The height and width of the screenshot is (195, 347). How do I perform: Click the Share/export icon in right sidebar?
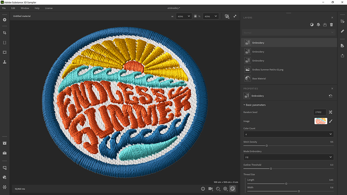pyautogui.click(x=343, y=55)
